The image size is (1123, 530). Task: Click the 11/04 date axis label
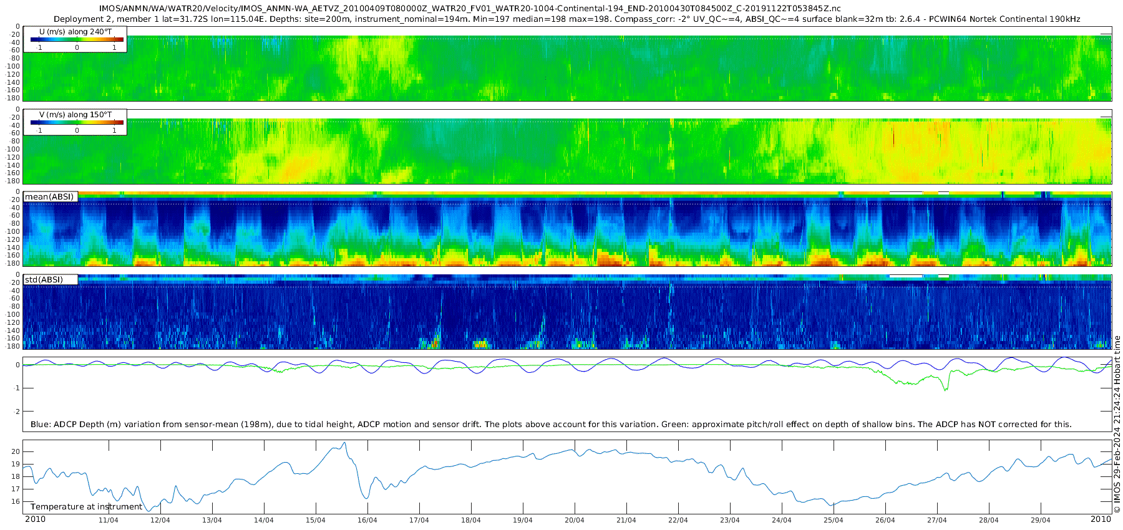[x=108, y=520]
